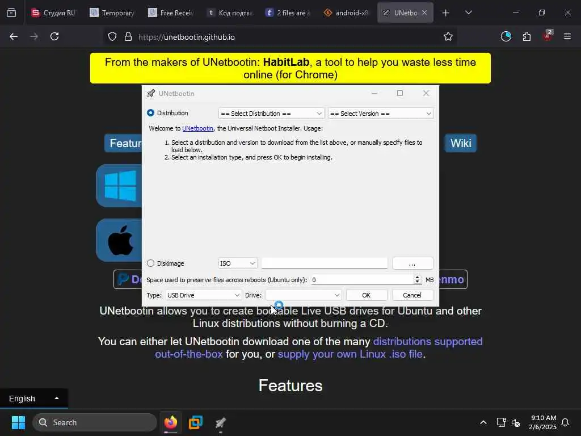Open a new browser tab
The height and width of the screenshot is (436, 581).
click(446, 13)
